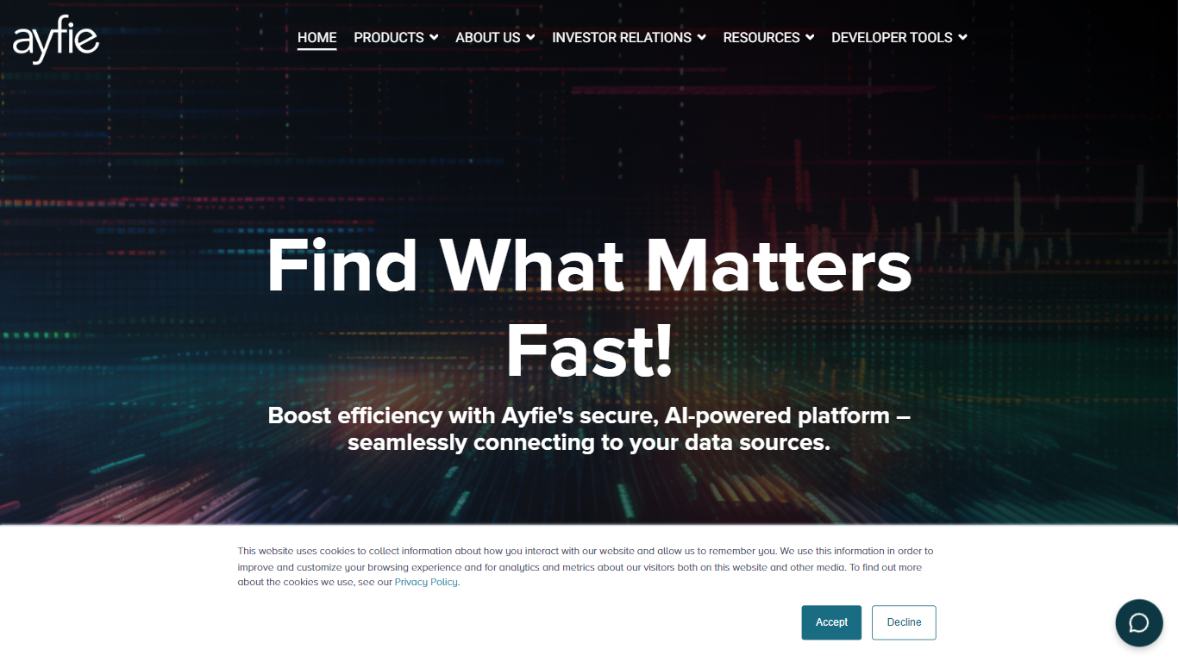Expand the INVESTOR RELATIONS dropdown chevron
Image resolution: width=1178 pixels, height=662 pixels.
click(701, 38)
